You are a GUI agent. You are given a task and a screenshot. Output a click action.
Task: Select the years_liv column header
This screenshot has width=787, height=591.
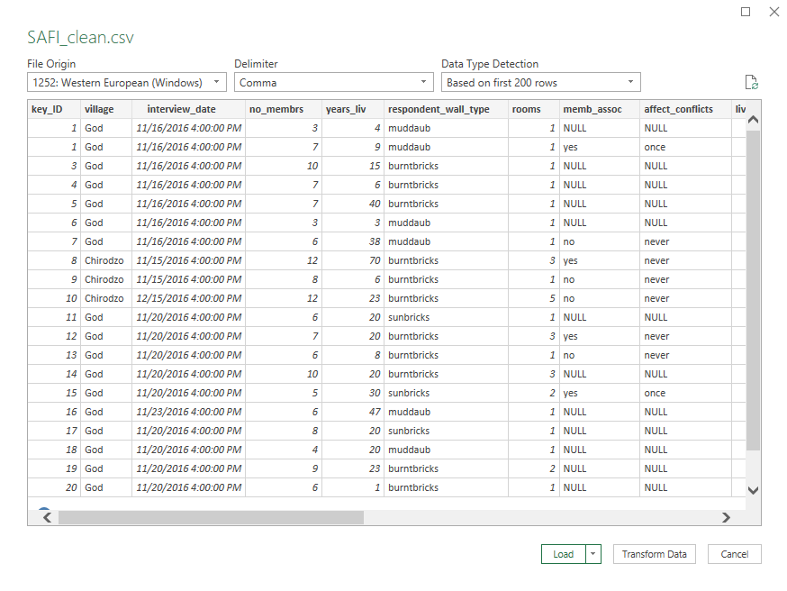(352, 109)
